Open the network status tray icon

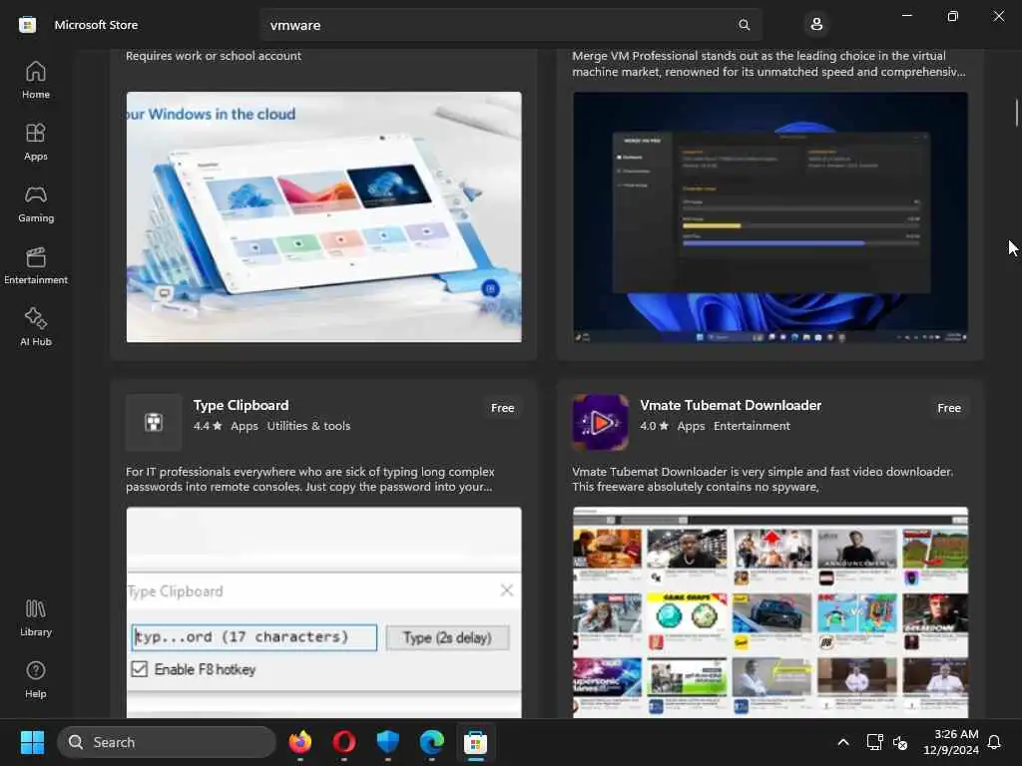pos(874,742)
